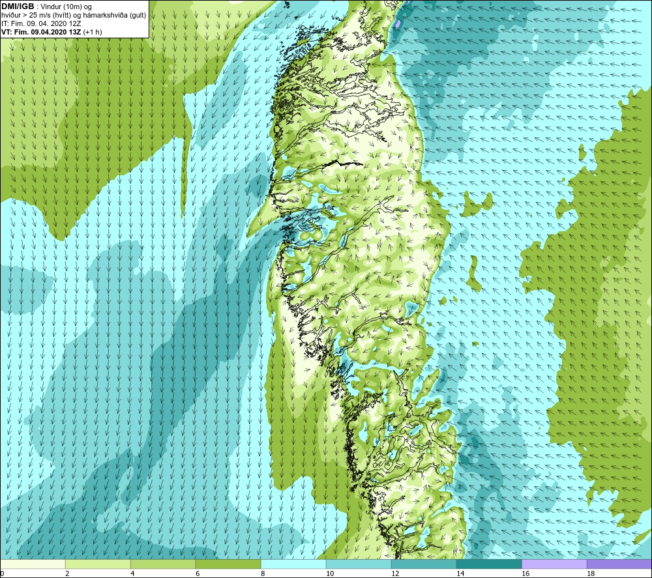The image size is (652, 578).
Task: Click the 12–14 m/s teal legend swatch
Action: click(x=424, y=564)
